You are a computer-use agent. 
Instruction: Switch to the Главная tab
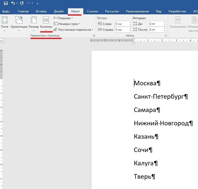coord(23,11)
